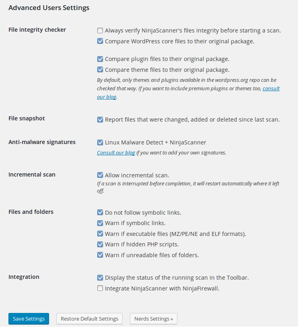Image resolution: width=298 pixels, height=327 pixels.
Task: Uncheck Compare WordPress core files option
Action: pos(100,41)
